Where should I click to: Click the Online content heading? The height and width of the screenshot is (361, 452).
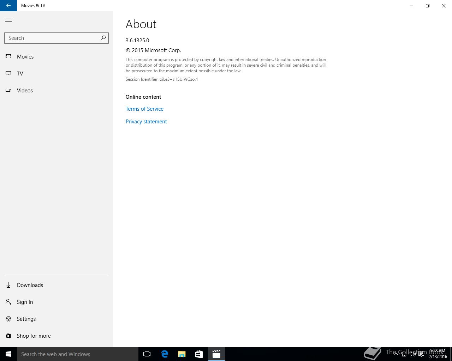143,97
